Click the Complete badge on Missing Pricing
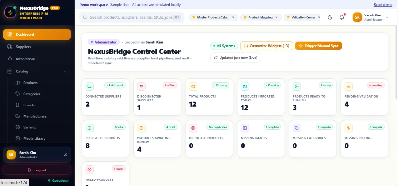Image resolution: width=398 pixels, height=186 pixels. pyautogui.click(x=376, y=127)
